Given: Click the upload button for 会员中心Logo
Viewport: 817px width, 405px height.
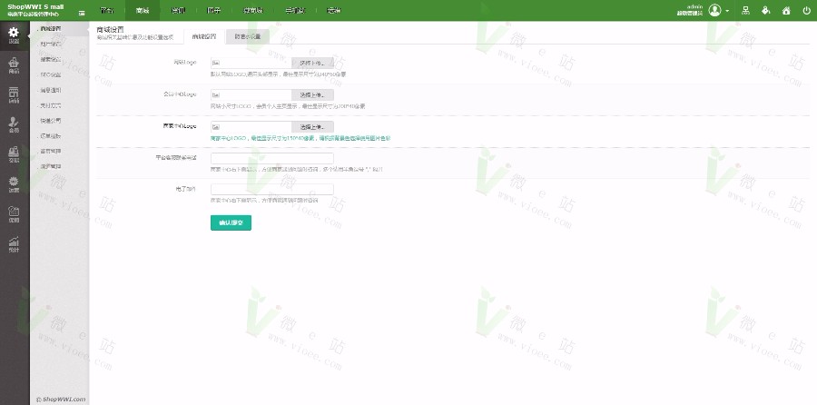Looking at the screenshot, I should pos(312,94).
